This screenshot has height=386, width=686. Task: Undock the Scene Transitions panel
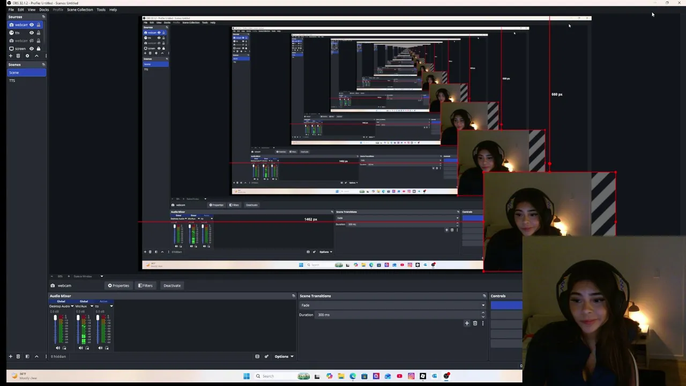484,296
